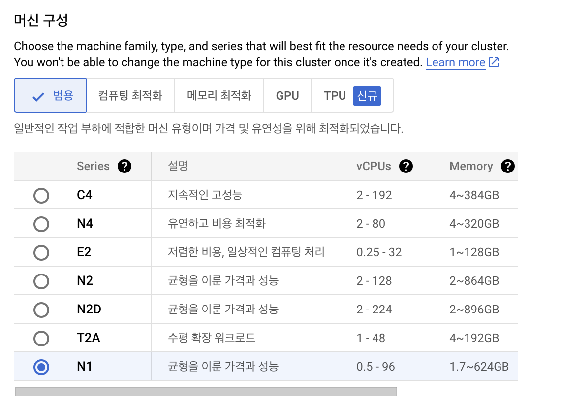Select the C4 series radio button

coord(41,195)
